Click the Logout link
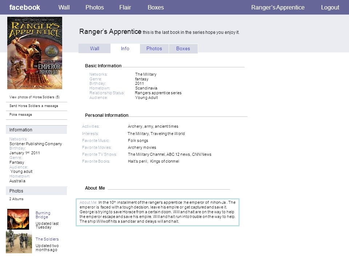This screenshot has width=349, height=262. pyautogui.click(x=330, y=7)
